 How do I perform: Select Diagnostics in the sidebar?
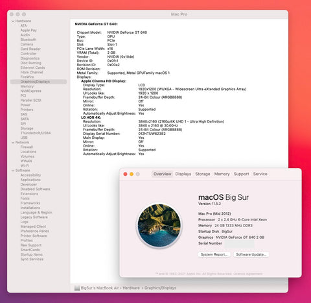[30, 58]
